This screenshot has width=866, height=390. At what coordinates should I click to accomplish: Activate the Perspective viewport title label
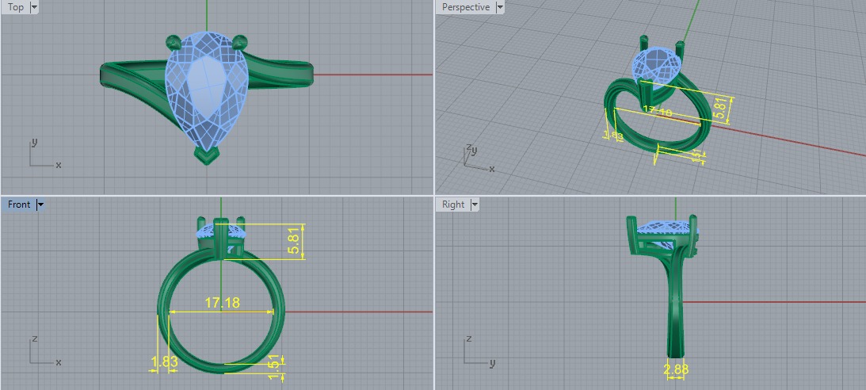[x=466, y=7]
